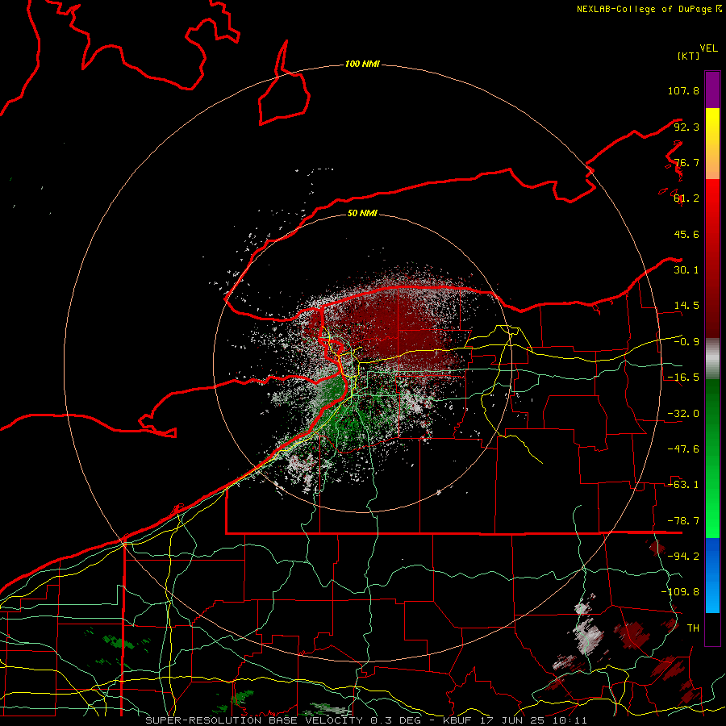
Task: Click the -109.8 legend value
Action: [680, 592]
